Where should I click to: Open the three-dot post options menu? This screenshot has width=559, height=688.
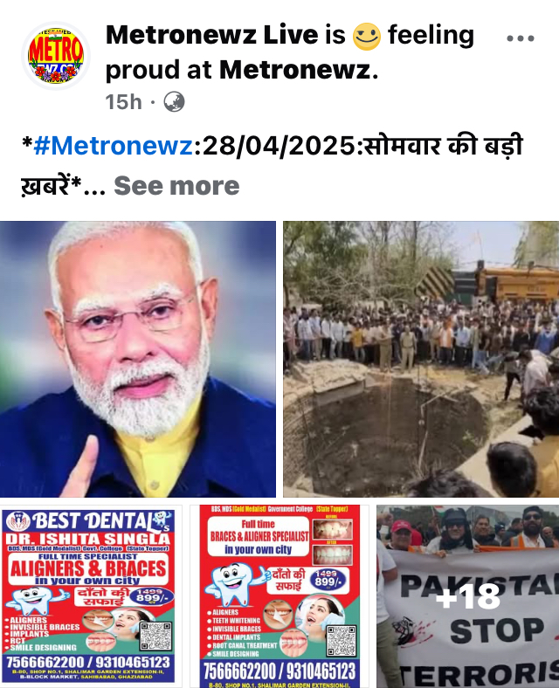pos(521,38)
